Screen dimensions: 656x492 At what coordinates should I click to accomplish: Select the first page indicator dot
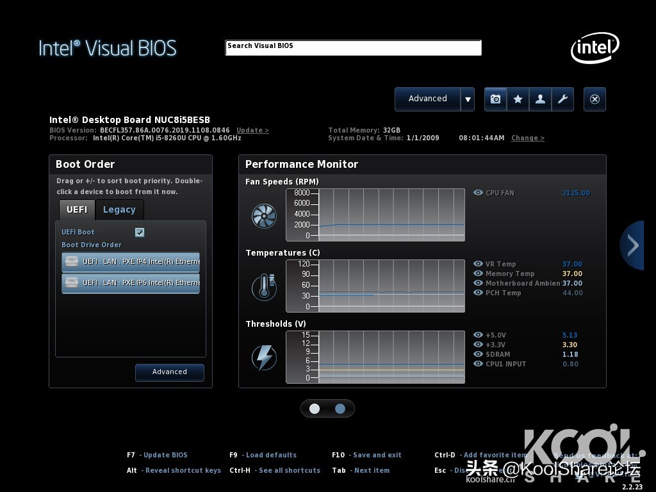314,409
